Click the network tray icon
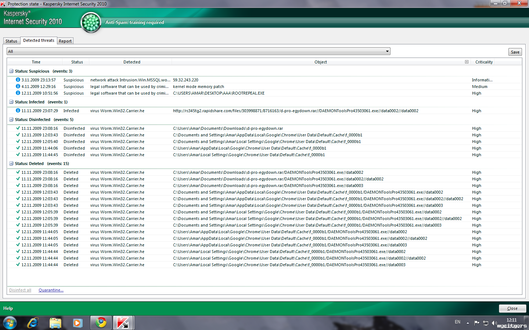529x330 pixels. [486, 323]
